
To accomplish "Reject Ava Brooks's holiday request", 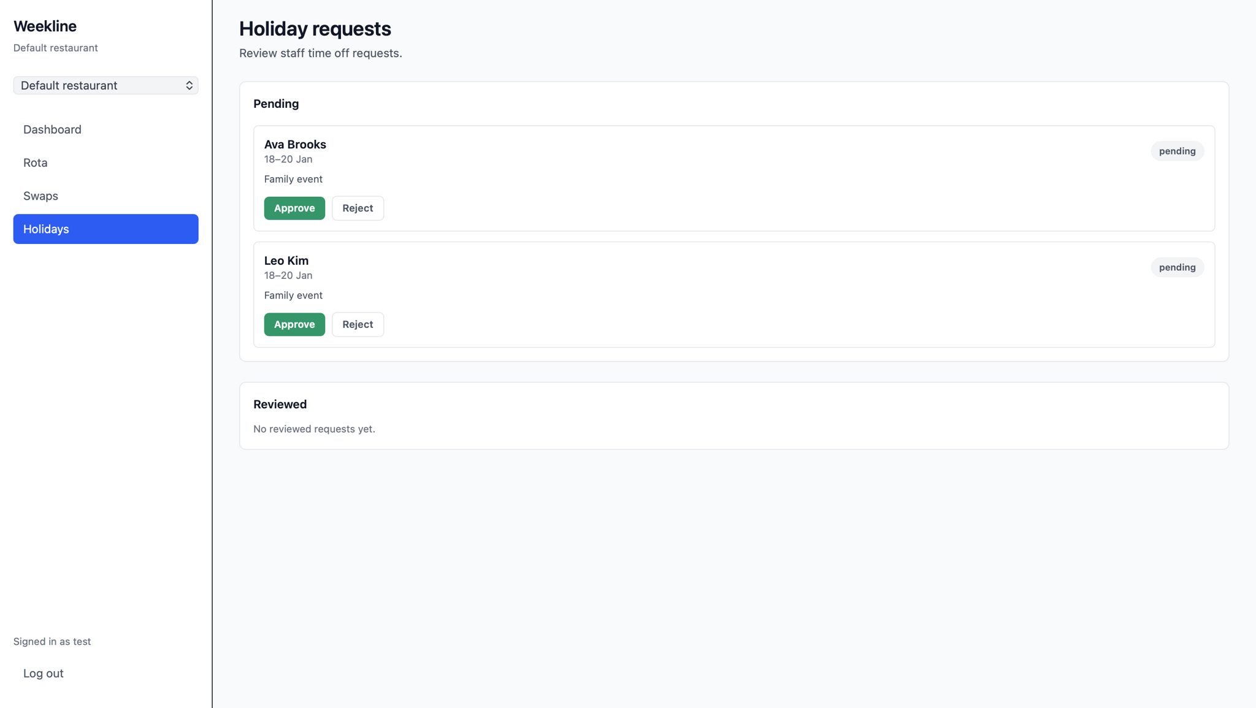I will pos(358,208).
